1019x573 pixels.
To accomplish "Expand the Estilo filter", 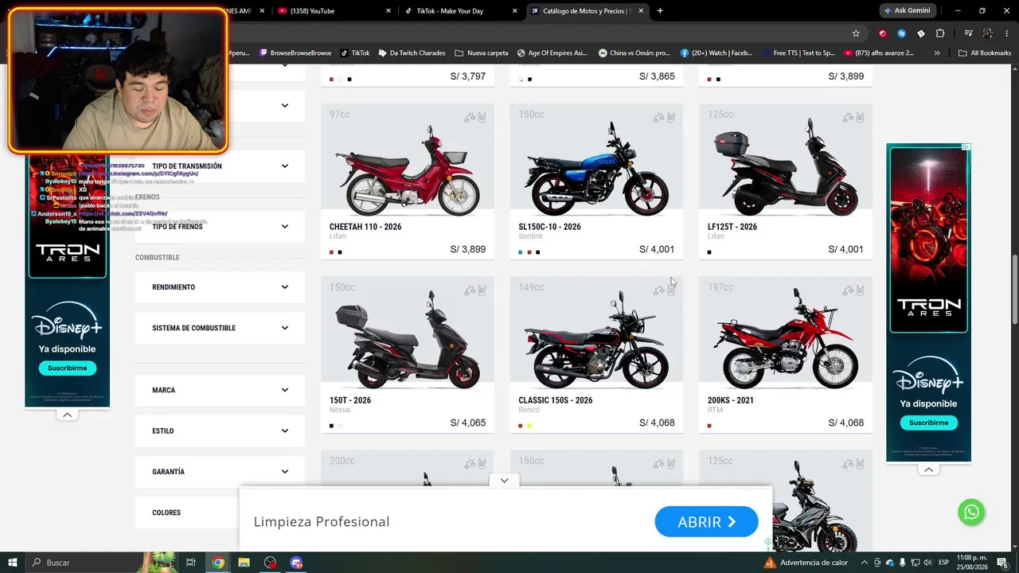I will coord(220,431).
